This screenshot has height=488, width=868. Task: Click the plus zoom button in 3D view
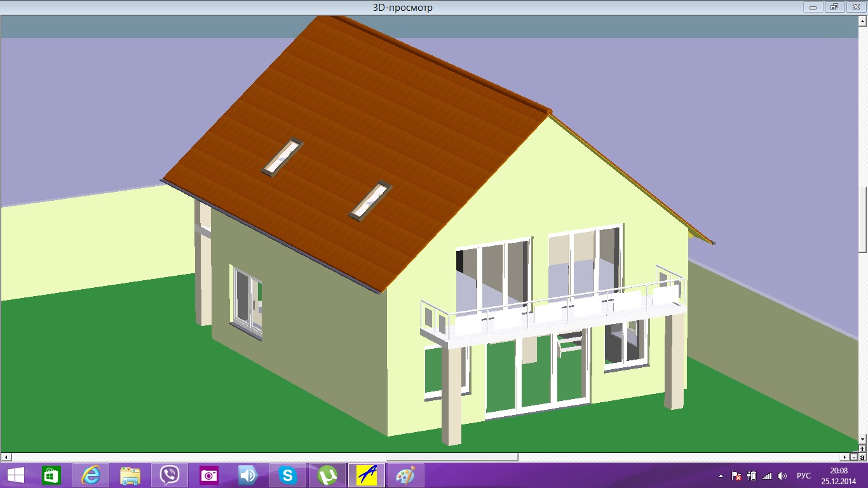(862, 449)
